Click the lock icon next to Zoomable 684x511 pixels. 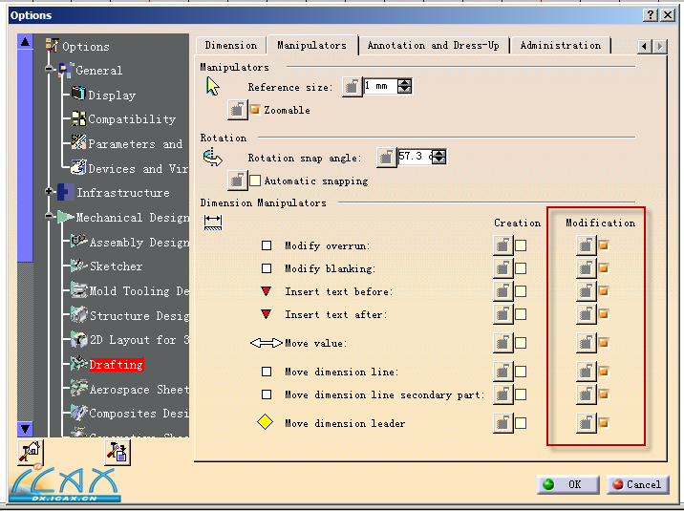click(237, 110)
